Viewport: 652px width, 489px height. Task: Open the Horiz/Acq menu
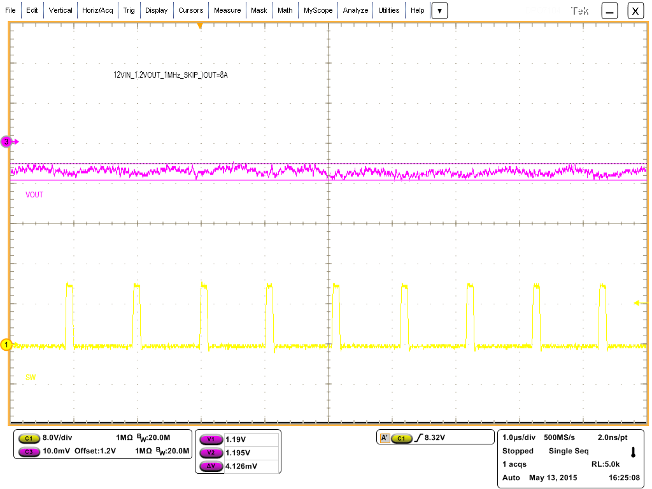click(97, 10)
